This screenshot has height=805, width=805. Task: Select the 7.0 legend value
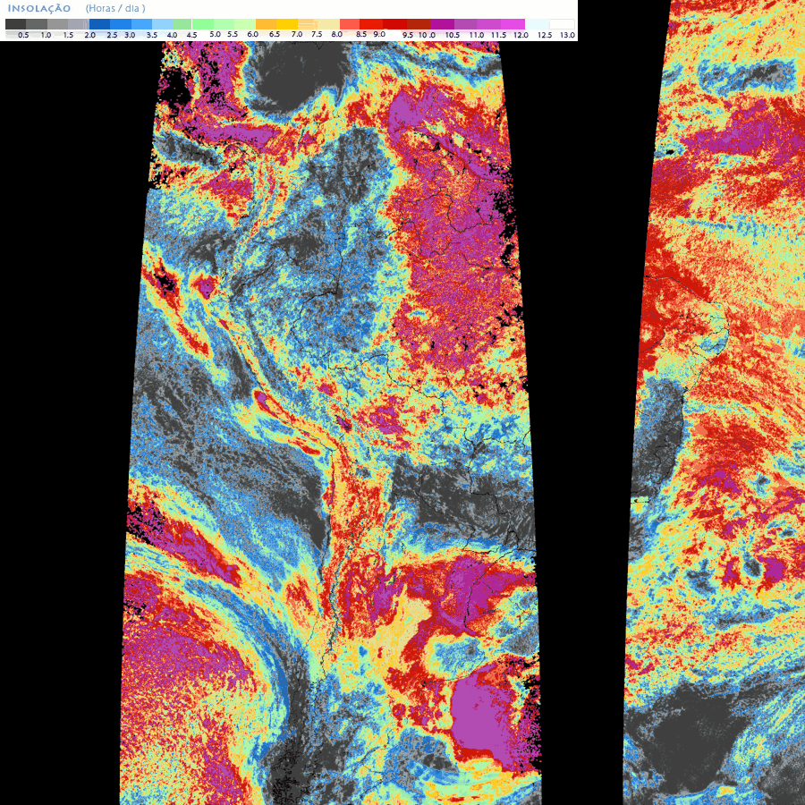point(297,34)
